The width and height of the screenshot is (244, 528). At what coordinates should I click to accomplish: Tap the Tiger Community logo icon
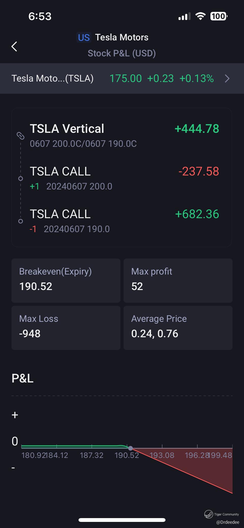coord(208,514)
